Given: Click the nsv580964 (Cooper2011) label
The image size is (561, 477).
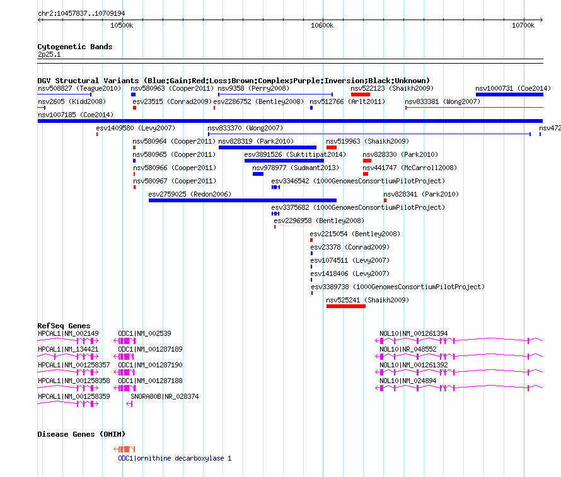Looking at the screenshot, I should click(174, 141).
